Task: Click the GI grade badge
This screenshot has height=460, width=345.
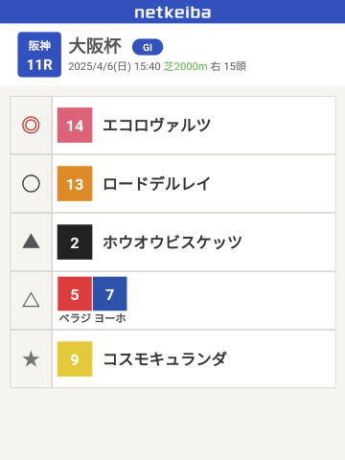Action: [x=148, y=47]
